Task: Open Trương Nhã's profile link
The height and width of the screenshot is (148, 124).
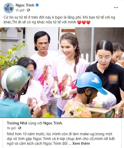Action: [x=17, y=123]
